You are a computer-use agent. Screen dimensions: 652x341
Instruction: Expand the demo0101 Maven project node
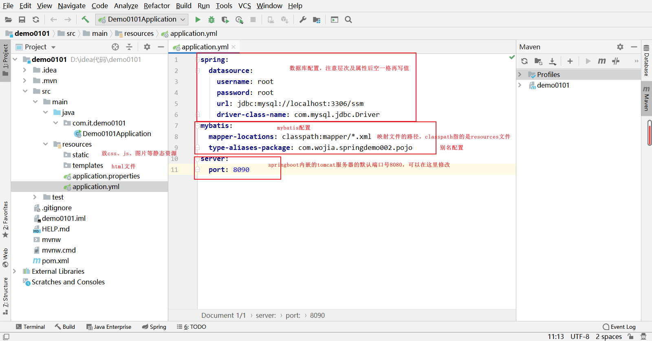click(x=520, y=85)
